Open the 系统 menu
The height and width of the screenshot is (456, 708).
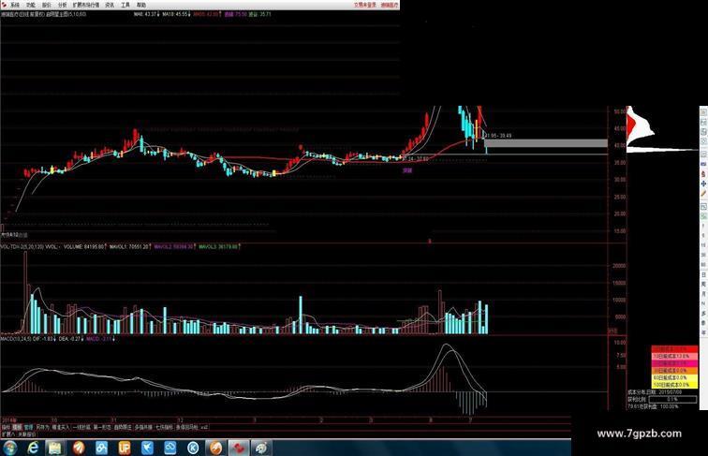(x=15, y=5)
